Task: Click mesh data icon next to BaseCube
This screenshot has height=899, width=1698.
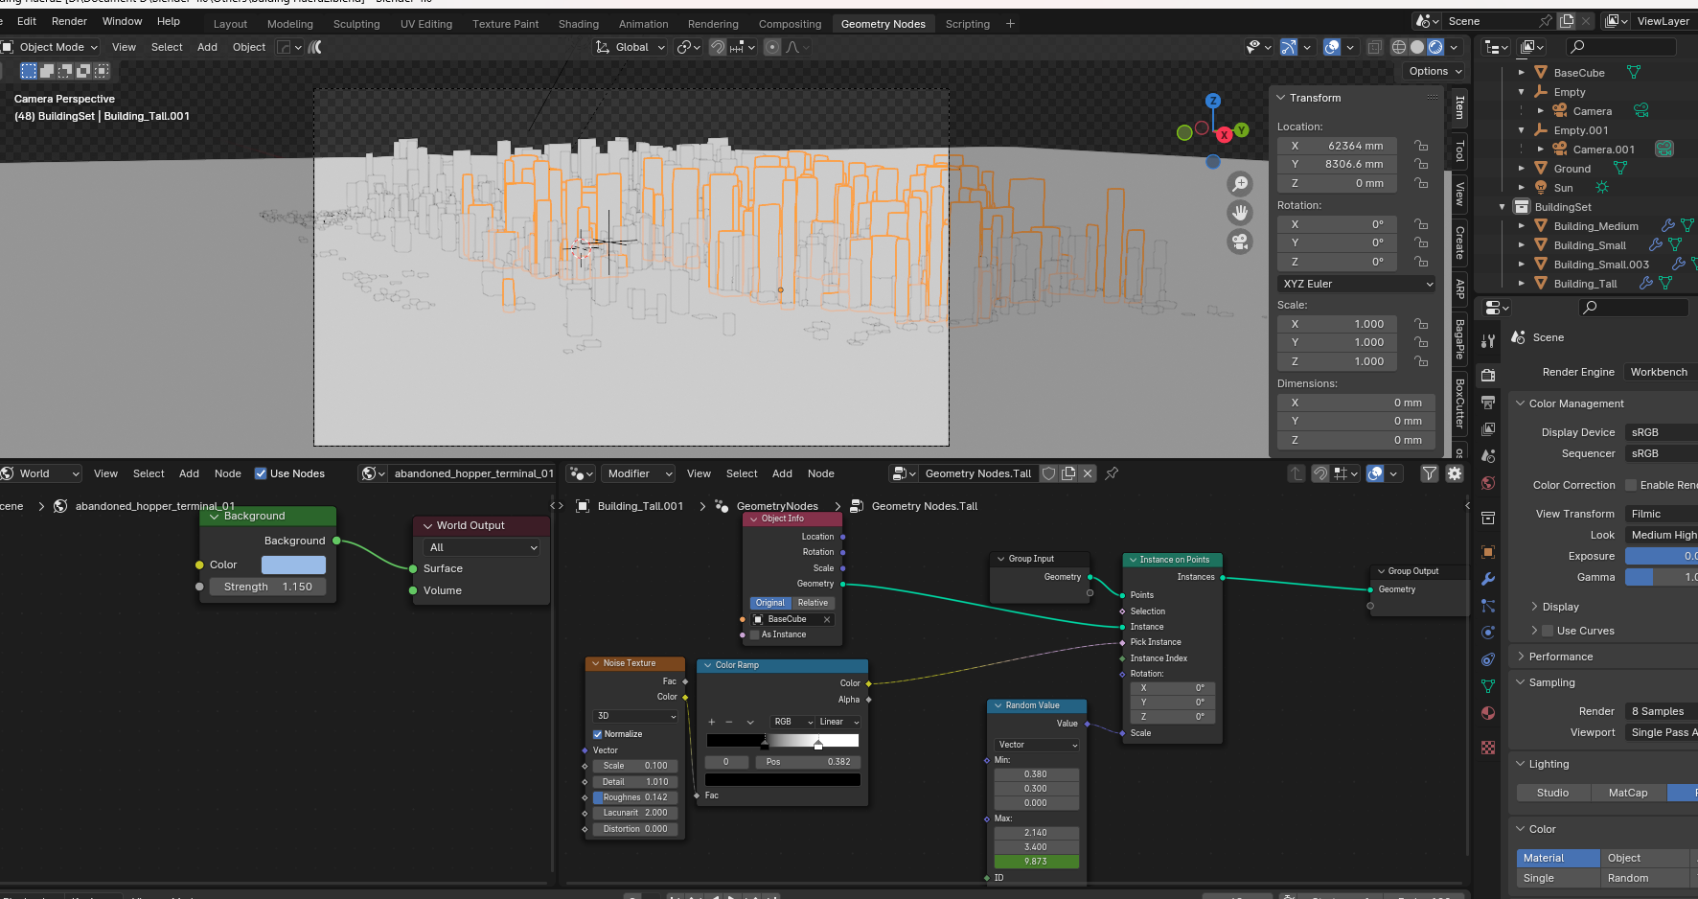Action: [x=1634, y=73]
